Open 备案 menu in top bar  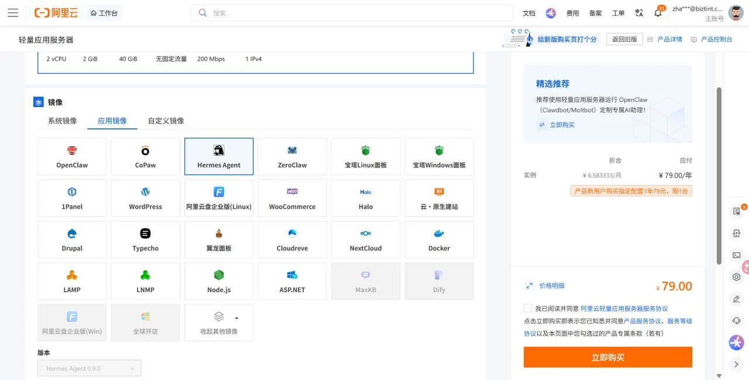pyautogui.click(x=595, y=13)
